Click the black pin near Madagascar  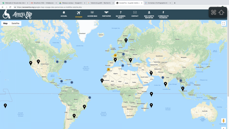pyautogui.click(x=151, y=105)
